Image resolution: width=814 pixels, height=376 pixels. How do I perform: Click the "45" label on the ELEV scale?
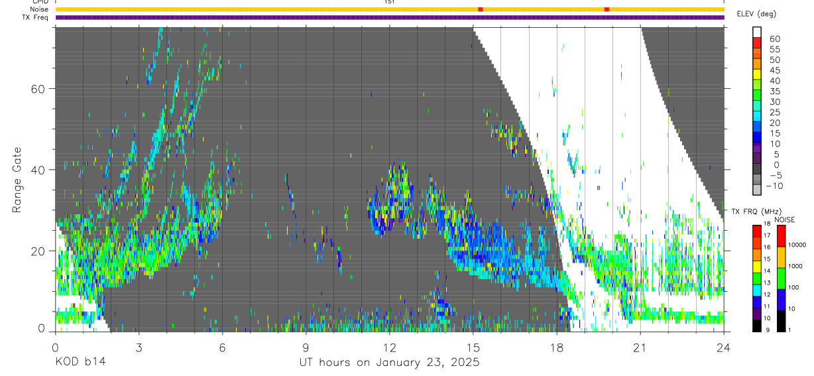775,70
